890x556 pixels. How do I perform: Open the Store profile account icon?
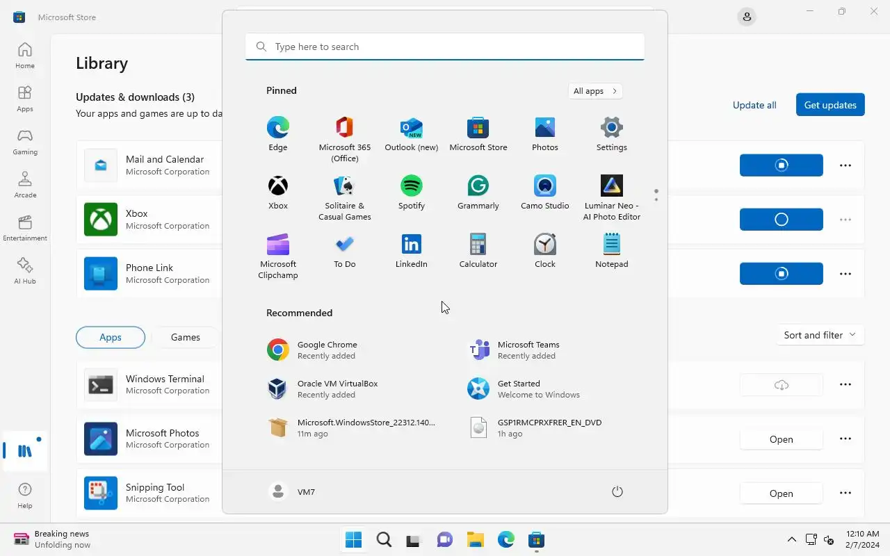747,17
